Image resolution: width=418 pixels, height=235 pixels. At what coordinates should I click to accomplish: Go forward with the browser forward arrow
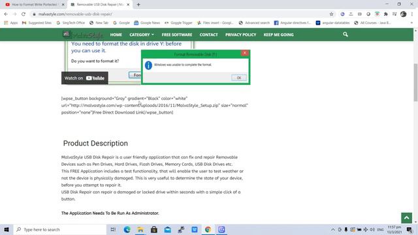click(x=14, y=14)
